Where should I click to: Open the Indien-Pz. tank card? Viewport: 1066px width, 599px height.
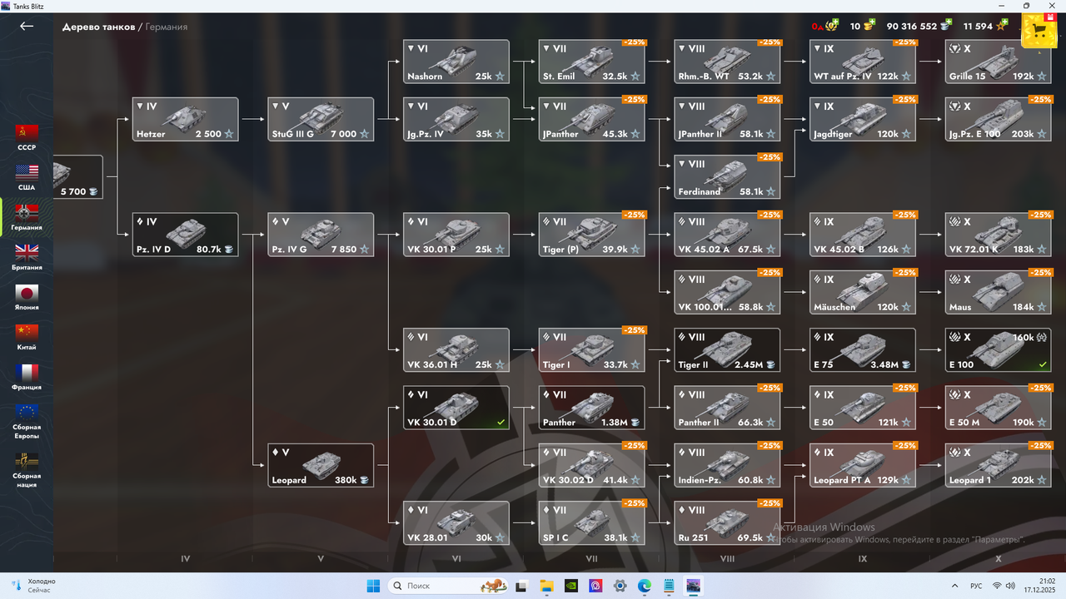pos(727,465)
